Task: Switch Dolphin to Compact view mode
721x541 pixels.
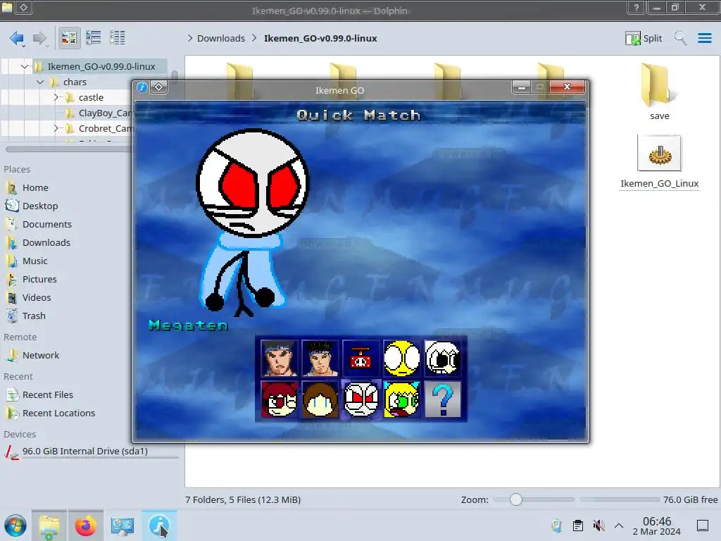Action: point(94,38)
